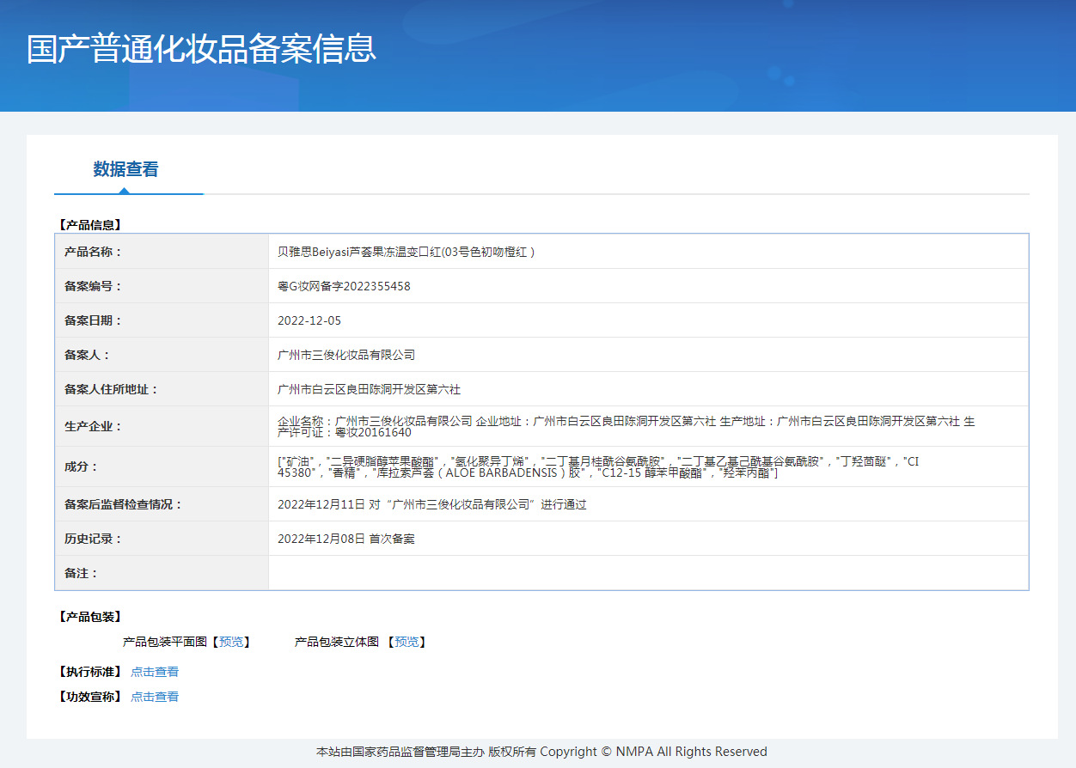Click the 产品包装立体图 label
Viewport: 1076px width, 768px height.
point(337,642)
